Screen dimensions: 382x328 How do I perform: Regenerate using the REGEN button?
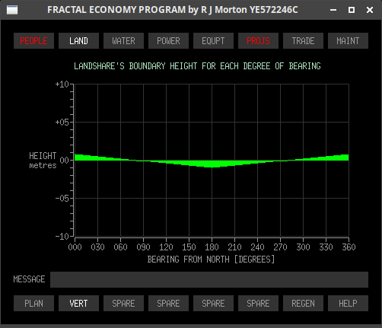click(x=303, y=303)
